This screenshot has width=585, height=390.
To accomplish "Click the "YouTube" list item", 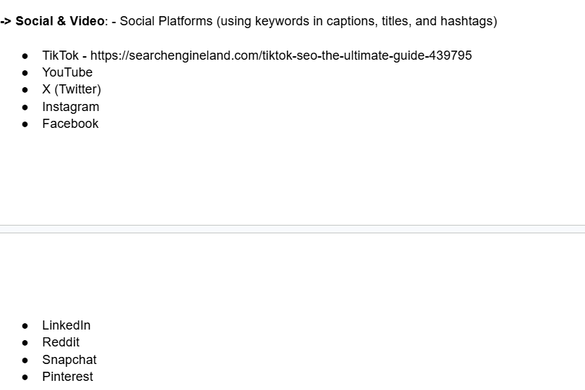I will click(67, 72).
